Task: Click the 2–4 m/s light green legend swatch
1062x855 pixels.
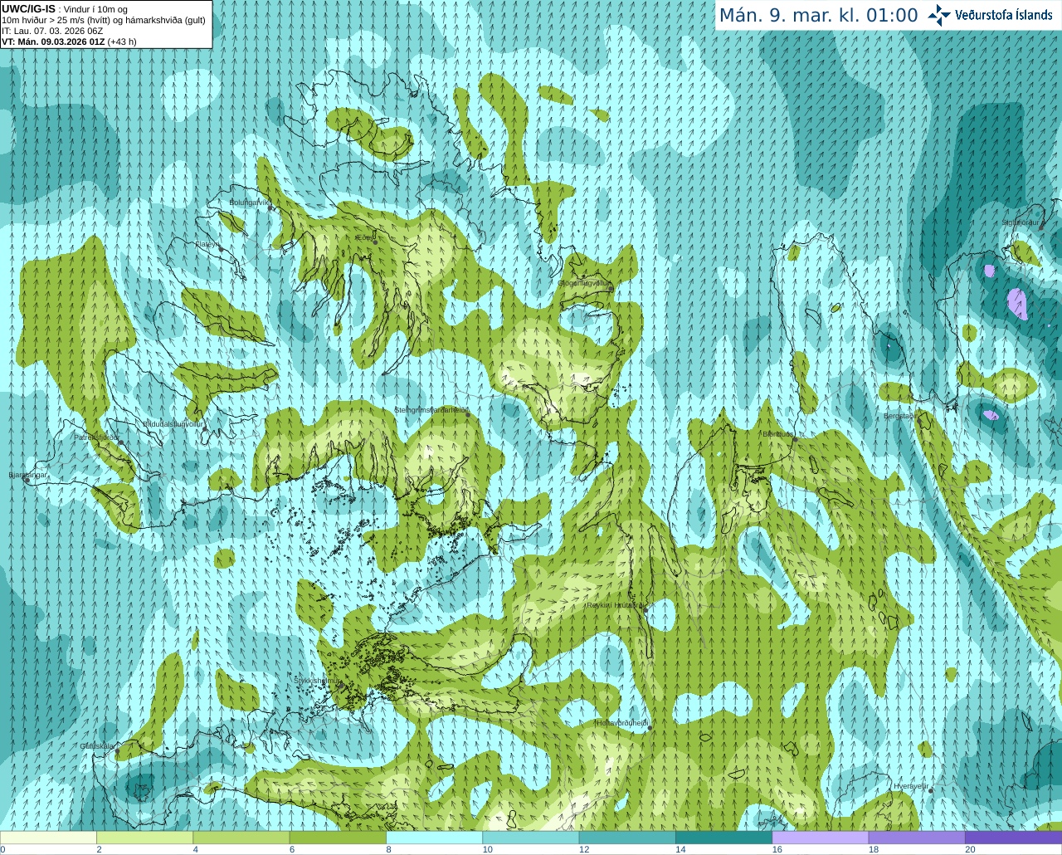Action: tap(144, 838)
